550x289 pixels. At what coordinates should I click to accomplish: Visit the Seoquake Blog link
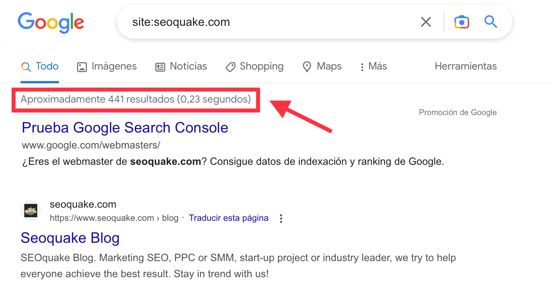[x=70, y=238]
